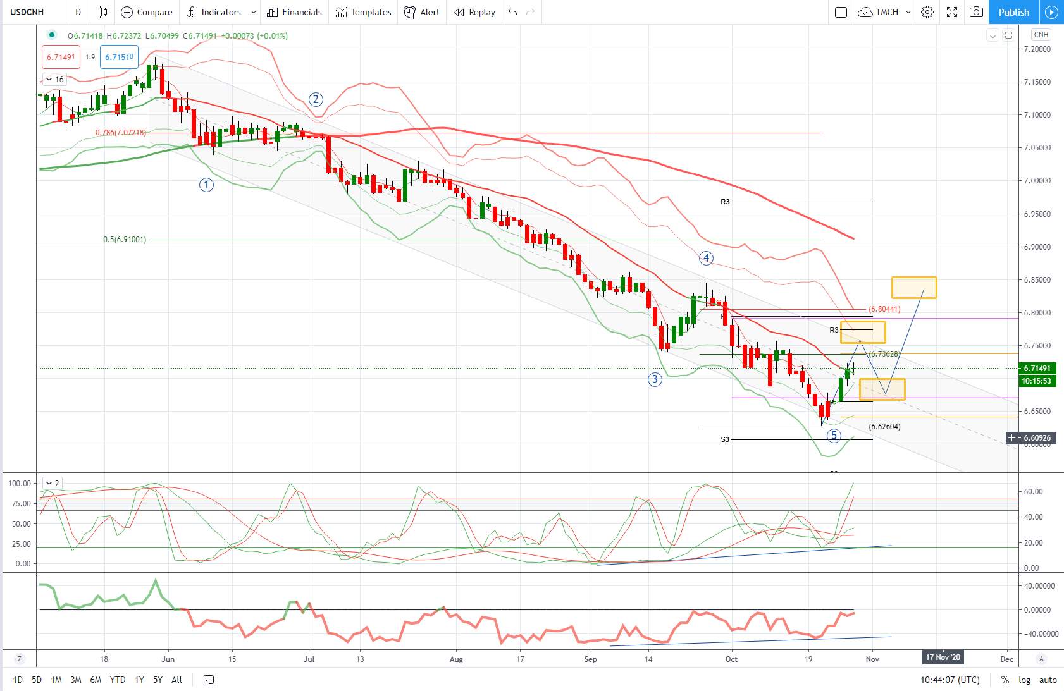Take a chart snapshot with camera icon
This screenshot has width=1064, height=691.
(977, 12)
